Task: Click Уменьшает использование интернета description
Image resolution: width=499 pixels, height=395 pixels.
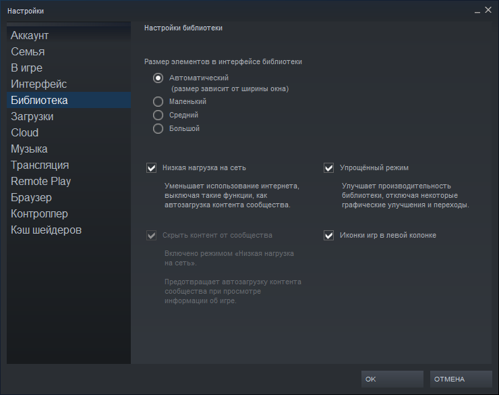Action: pos(232,195)
